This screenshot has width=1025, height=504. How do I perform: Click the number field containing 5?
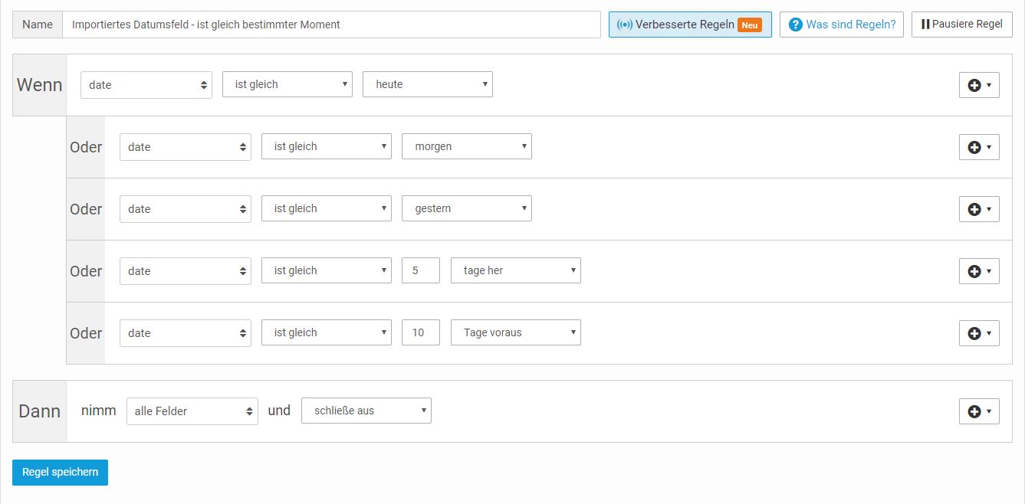[421, 270]
